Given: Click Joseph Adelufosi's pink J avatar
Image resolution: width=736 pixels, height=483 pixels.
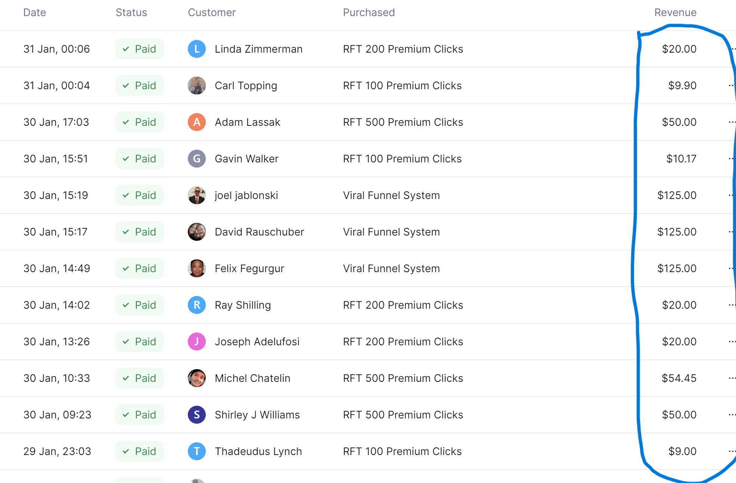Looking at the screenshot, I should [x=197, y=342].
